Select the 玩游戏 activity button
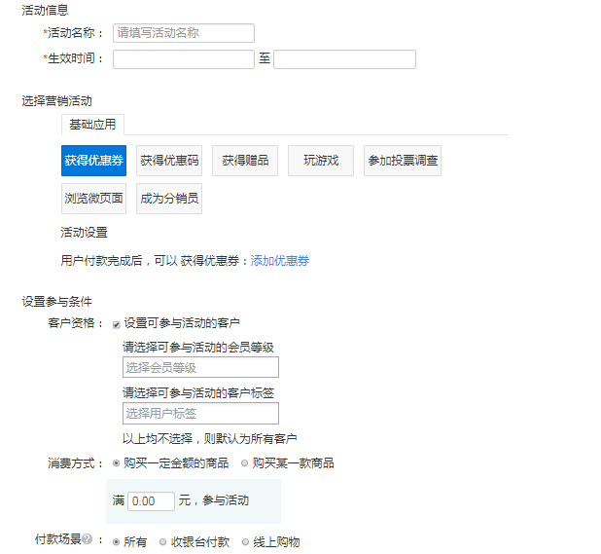Image resolution: width=601 pixels, height=554 pixels. [x=321, y=161]
